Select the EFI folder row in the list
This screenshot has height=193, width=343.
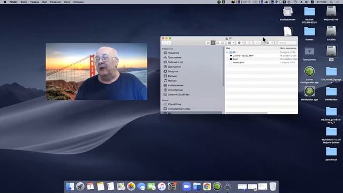point(262,53)
